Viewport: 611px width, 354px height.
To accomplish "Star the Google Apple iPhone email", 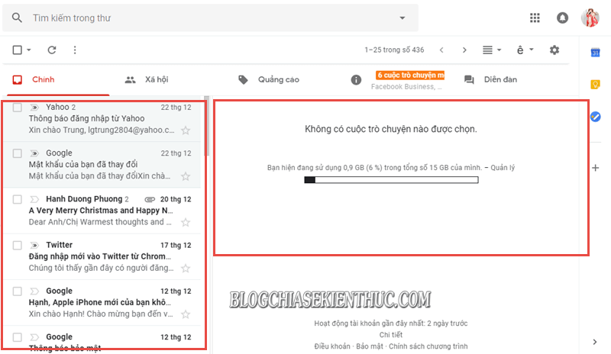I will (x=186, y=314).
